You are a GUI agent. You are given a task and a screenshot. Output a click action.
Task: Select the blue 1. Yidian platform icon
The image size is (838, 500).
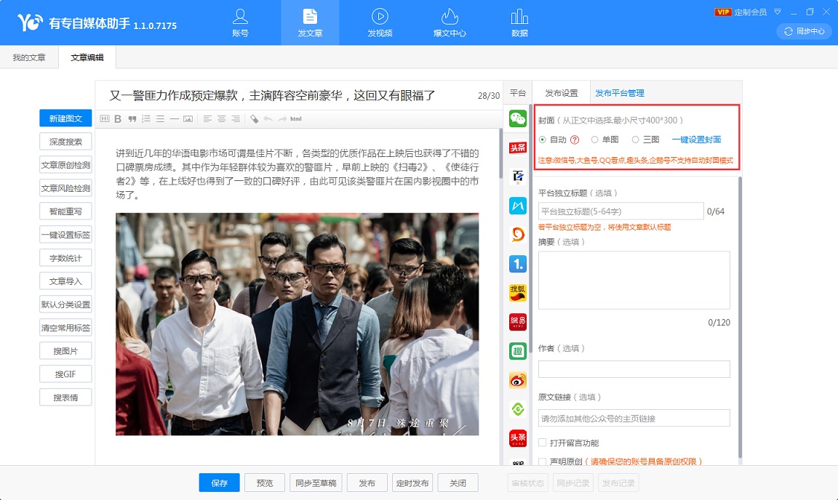coord(517,264)
